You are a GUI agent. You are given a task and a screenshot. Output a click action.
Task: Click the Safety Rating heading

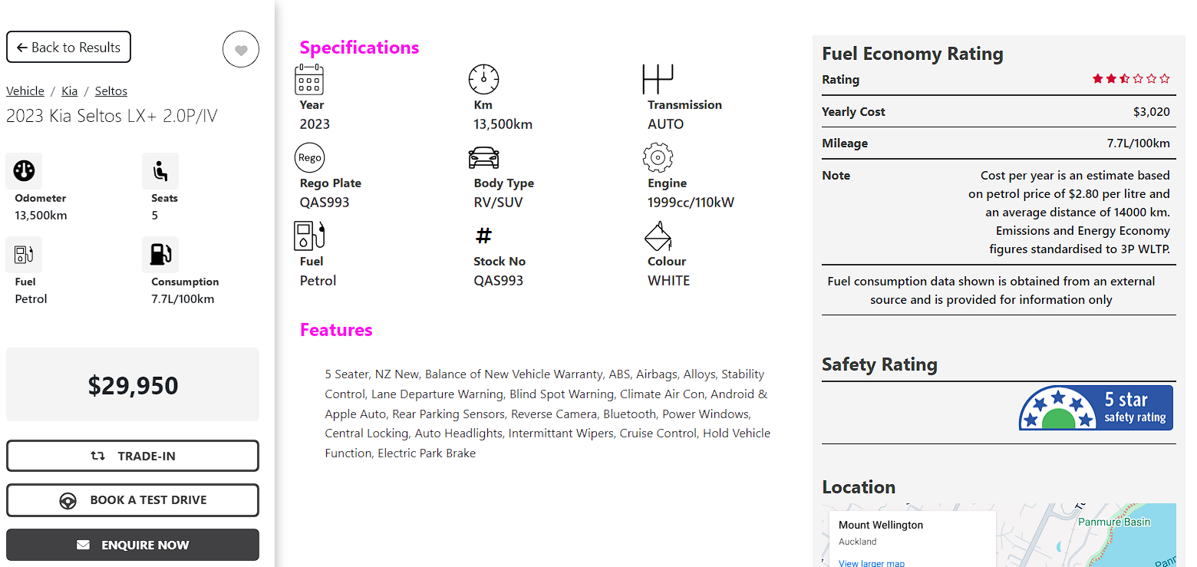(x=879, y=364)
